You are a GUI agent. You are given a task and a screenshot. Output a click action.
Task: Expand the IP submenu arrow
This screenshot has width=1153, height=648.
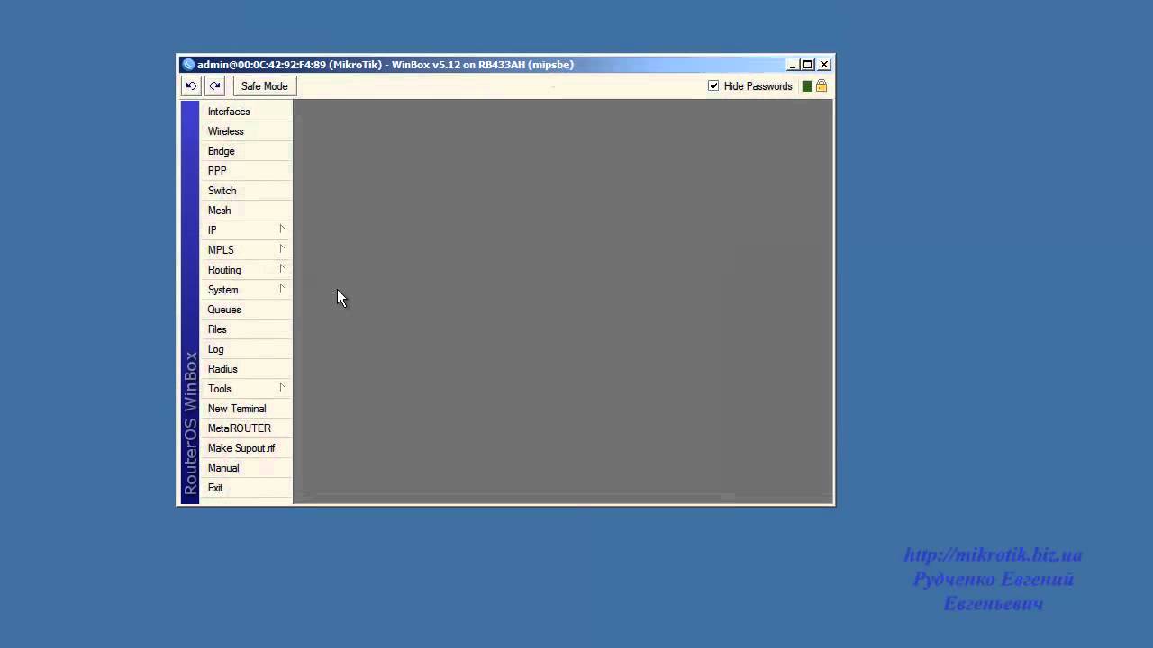[x=282, y=229]
